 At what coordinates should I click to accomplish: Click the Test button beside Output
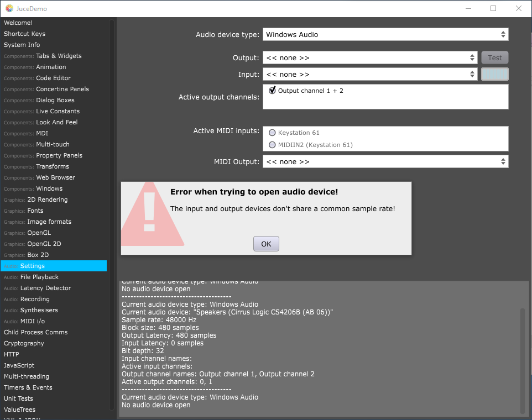[x=494, y=57]
